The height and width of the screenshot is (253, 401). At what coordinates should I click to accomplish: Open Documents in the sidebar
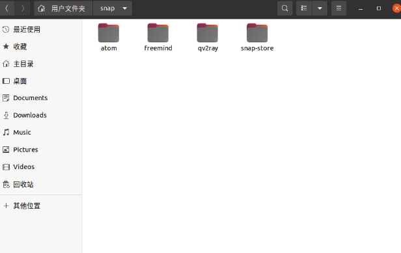41,98
